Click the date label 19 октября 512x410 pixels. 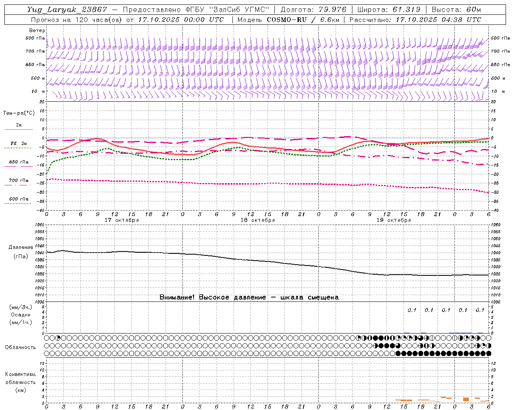pos(394,220)
